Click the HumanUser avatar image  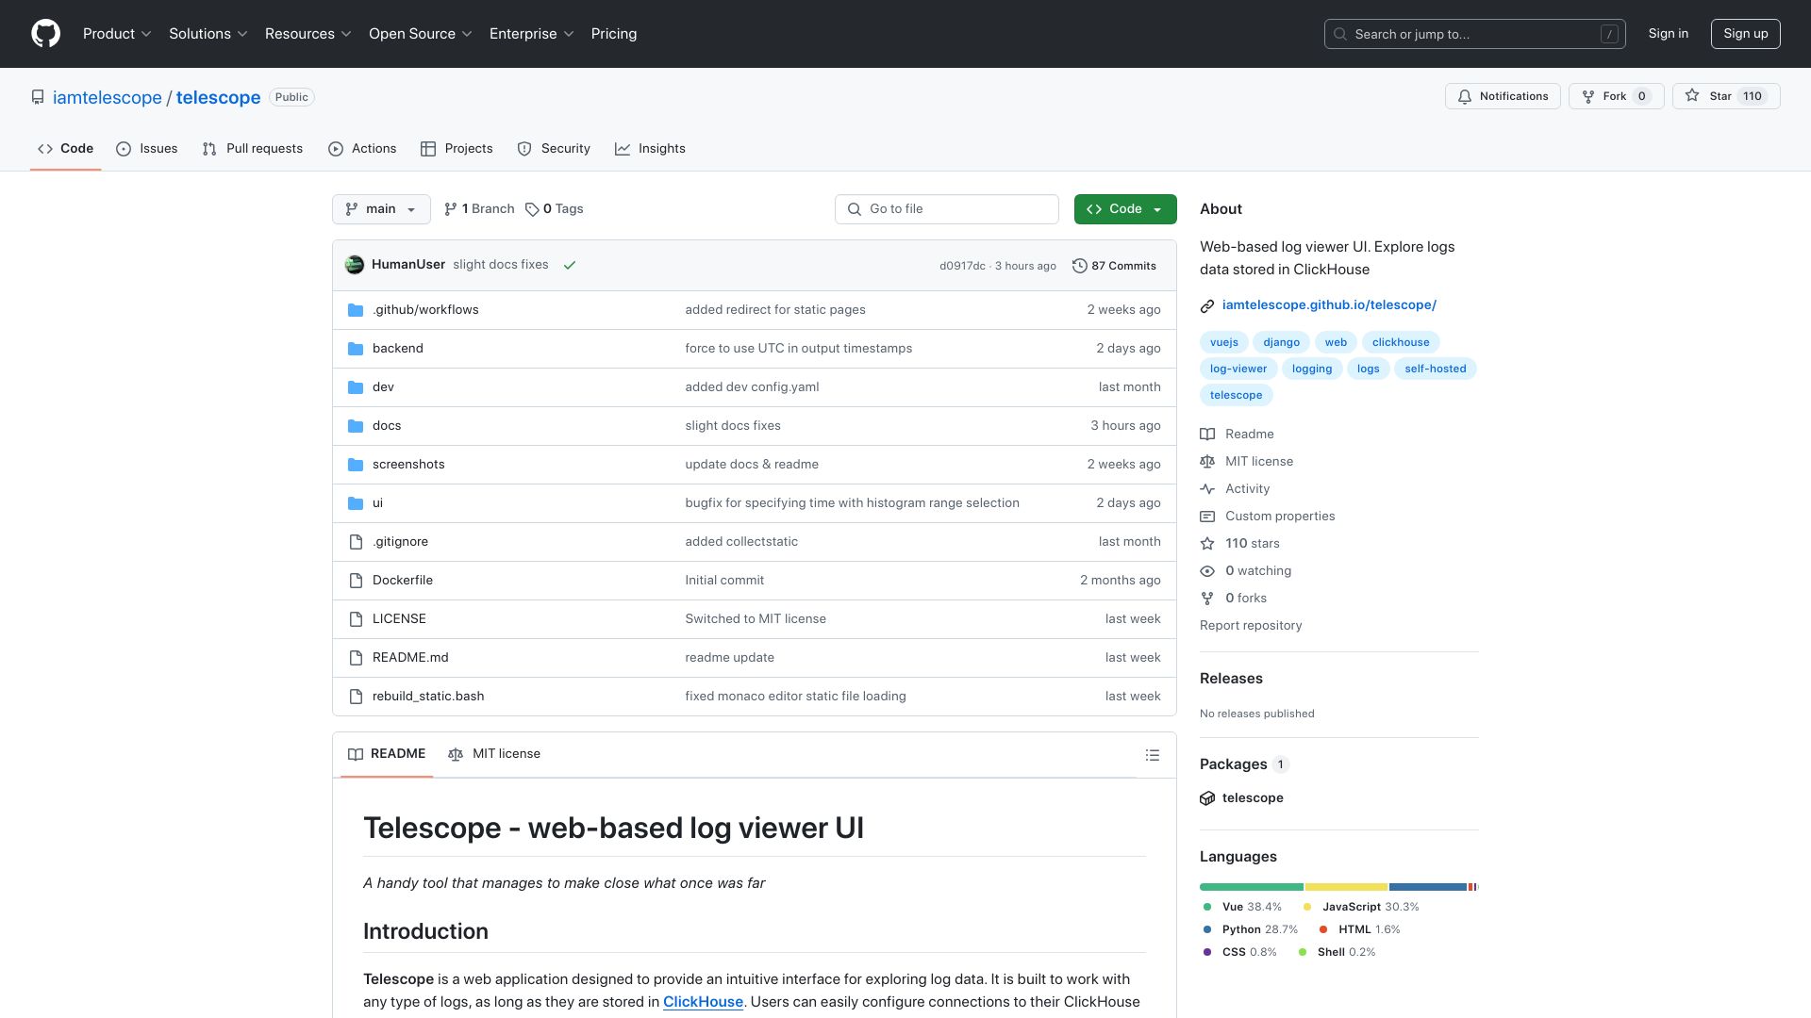[355, 265]
